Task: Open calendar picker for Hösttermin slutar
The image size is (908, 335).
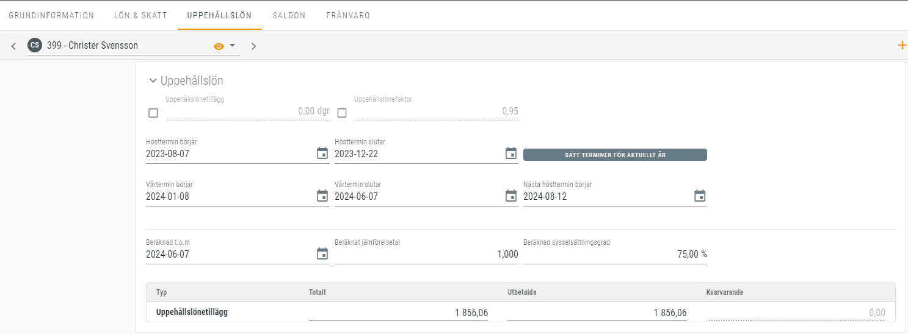Action: pyautogui.click(x=511, y=153)
